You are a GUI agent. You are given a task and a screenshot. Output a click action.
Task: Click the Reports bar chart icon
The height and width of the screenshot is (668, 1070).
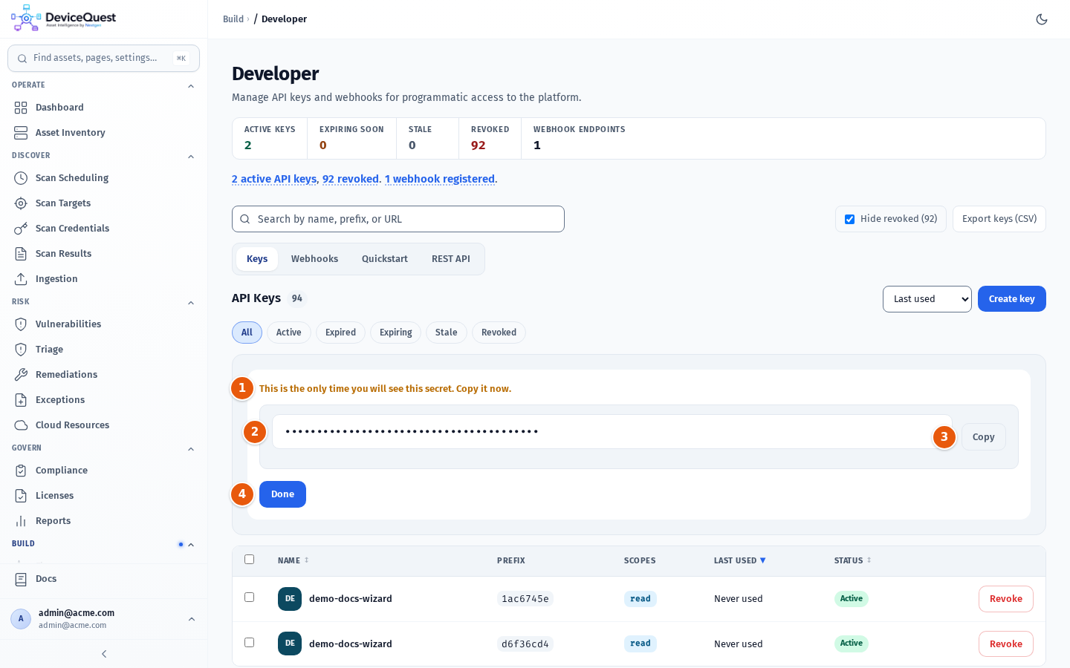(x=21, y=521)
